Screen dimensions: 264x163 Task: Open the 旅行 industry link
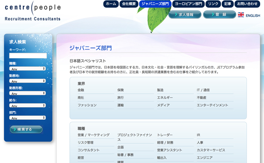coord(121,98)
